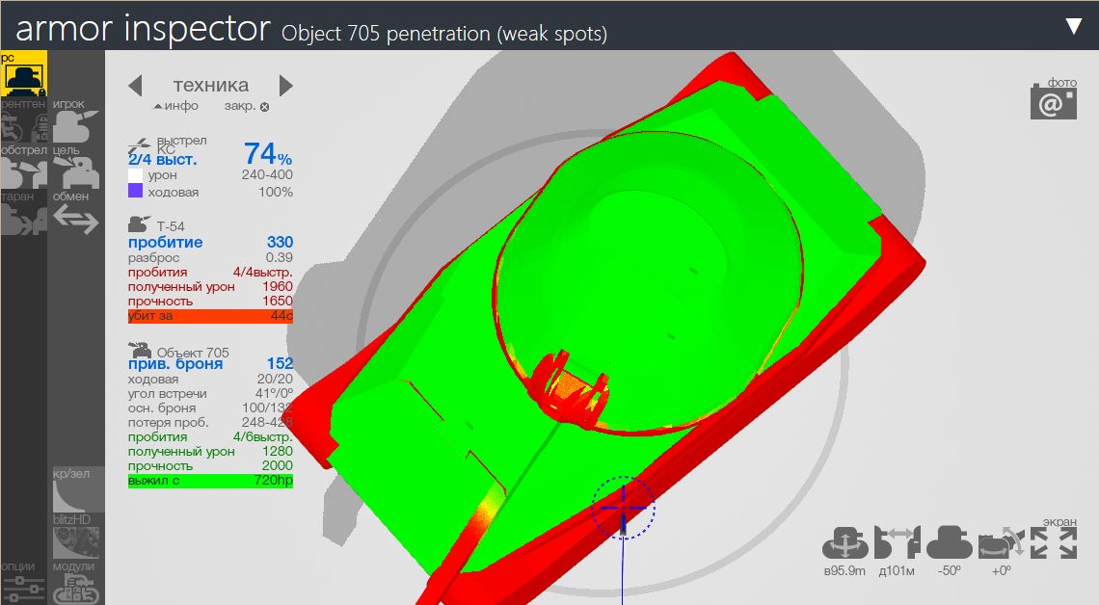Image resolution: width=1099 pixels, height=605 pixels.
Task: Choose the 'игрок' player tank icon
Action: [76, 127]
